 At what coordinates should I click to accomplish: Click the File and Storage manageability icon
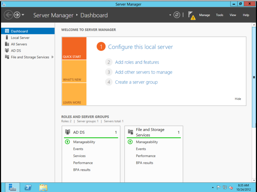(x=130, y=142)
